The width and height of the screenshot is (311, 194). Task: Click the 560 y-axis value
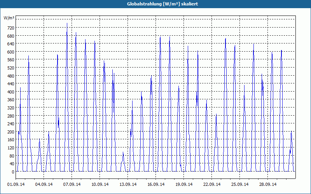tap(10, 60)
